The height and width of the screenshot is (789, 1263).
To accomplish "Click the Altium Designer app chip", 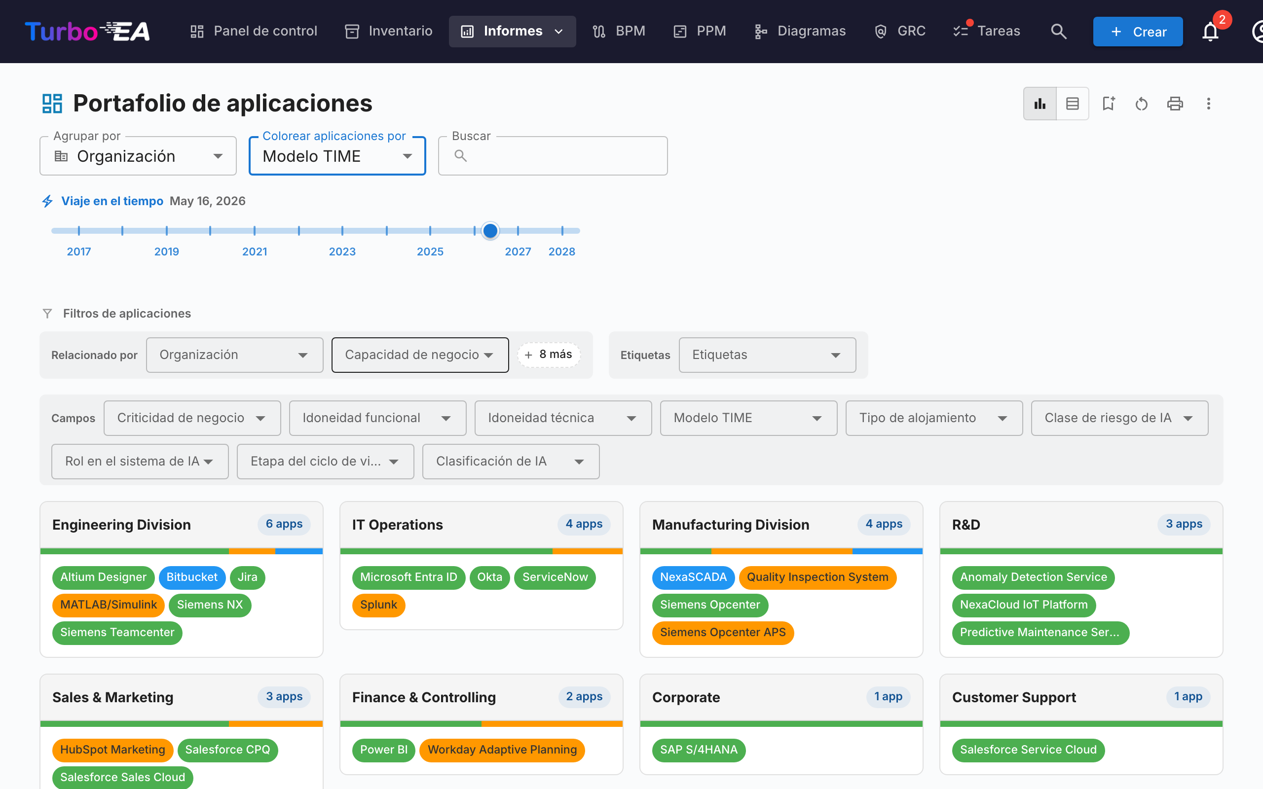I will coord(103,577).
